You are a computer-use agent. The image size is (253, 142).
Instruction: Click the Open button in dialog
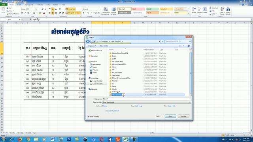170,116
